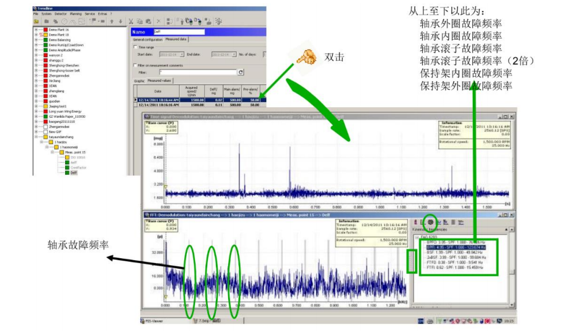
Task: Expand the Demo Plant 16 tree node
Action: (36, 29)
